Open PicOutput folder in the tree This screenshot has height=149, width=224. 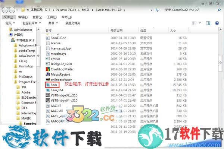pos(25,77)
